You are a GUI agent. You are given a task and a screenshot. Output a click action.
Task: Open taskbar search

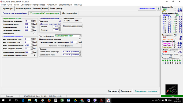point(10,100)
